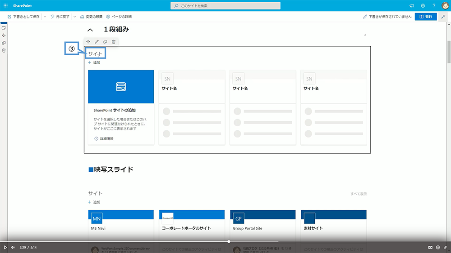Open コーポレートポータルサイト site card
Screen dimensions: 451x253
(x=192, y=226)
